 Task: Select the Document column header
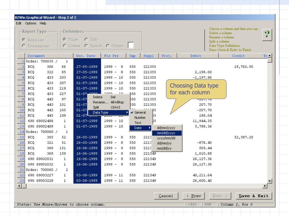click(x=49, y=56)
